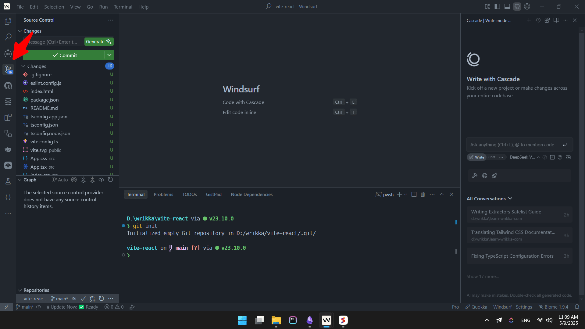The width and height of the screenshot is (585, 329).
Task: Expand the All Conversations dropdown
Action: (x=489, y=199)
